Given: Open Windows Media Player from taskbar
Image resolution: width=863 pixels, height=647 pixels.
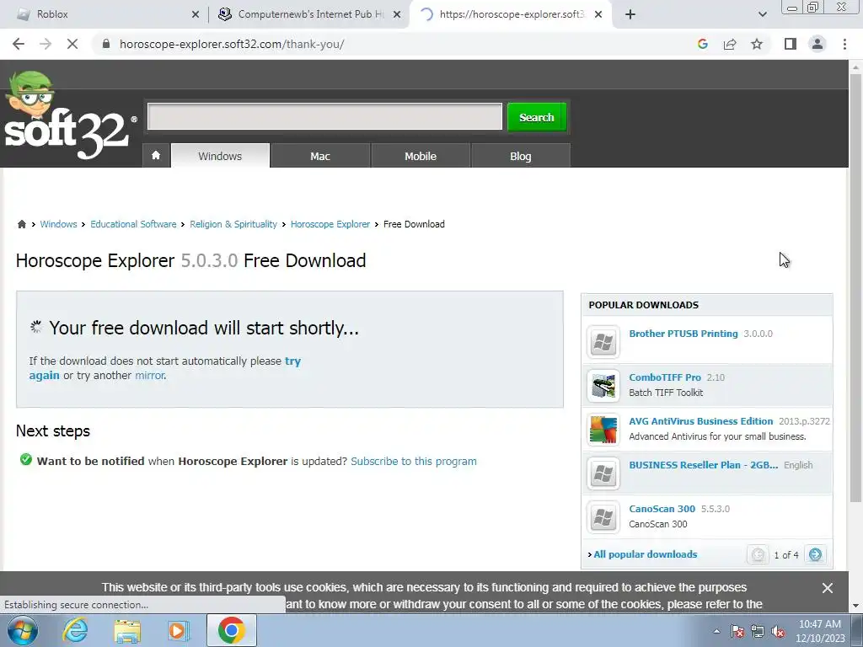Looking at the screenshot, I should pos(179,630).
